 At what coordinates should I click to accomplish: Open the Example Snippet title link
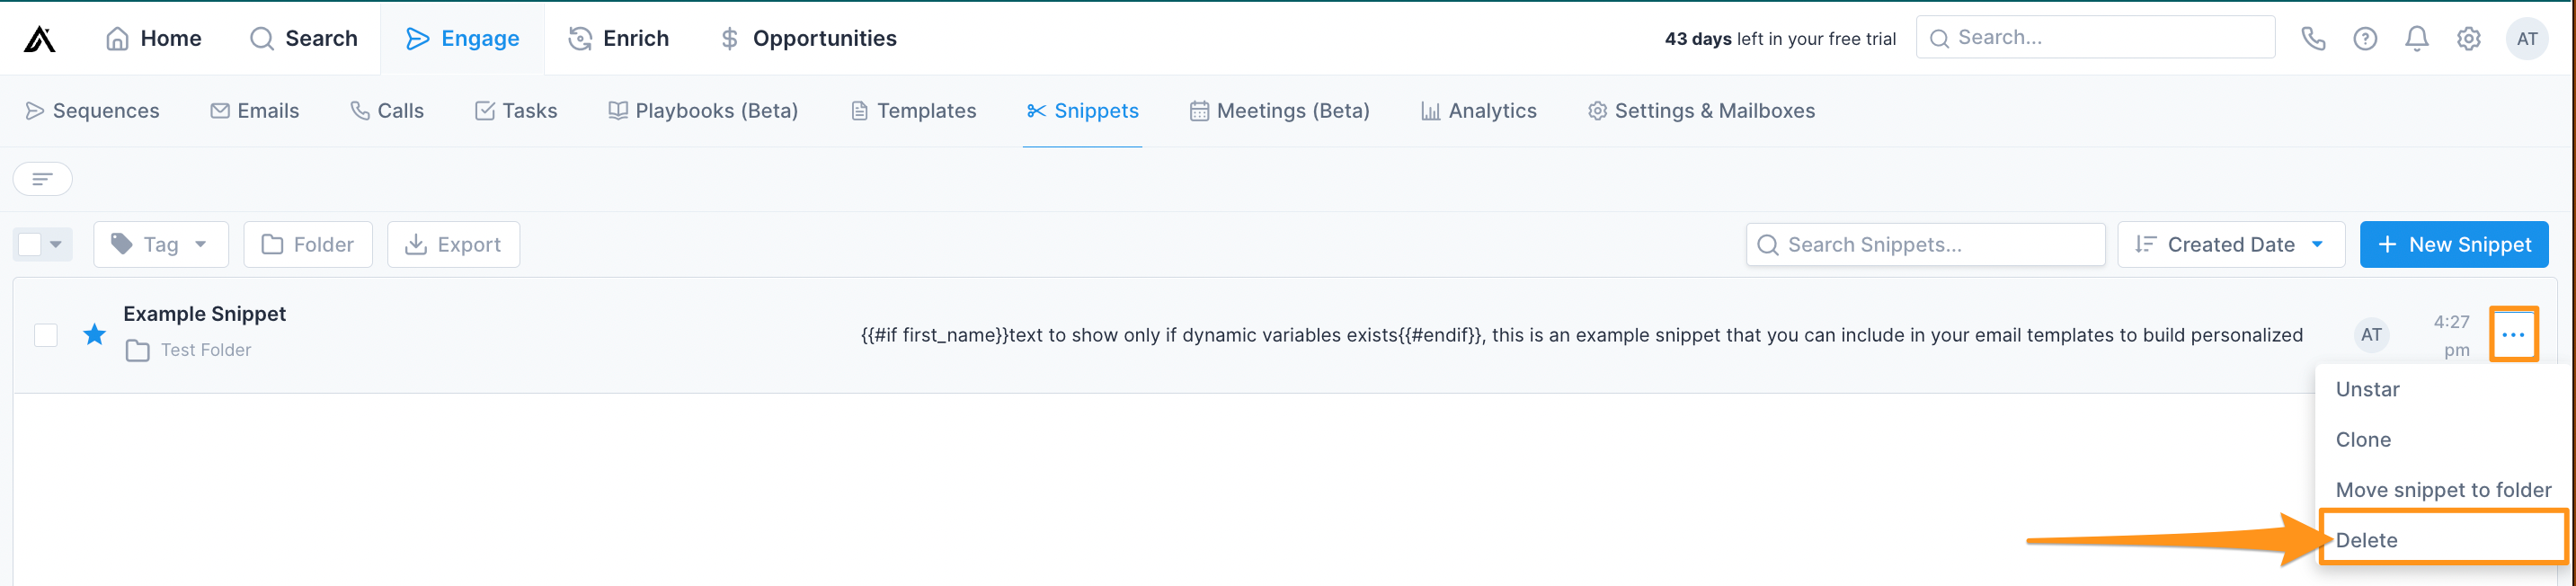point(205,314)
